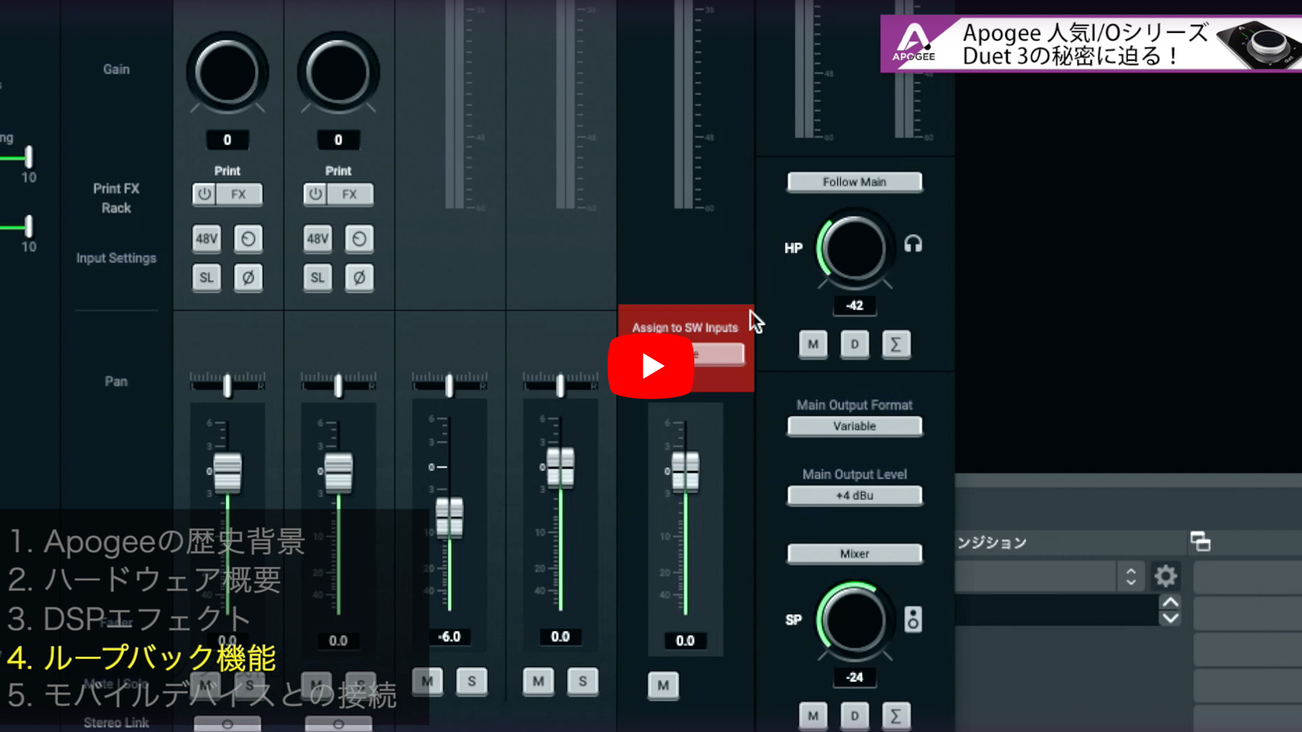Click chapter 1 Apogeeの歴史背景 text
1302x732 pixels.
tap(157, 542)
